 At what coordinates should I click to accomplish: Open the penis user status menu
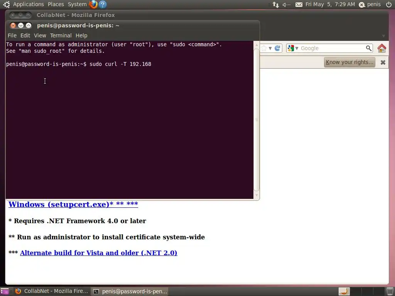[x=370, y=4]
